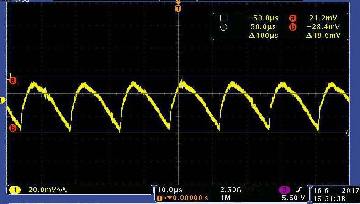Click the -50.0µs cursor time value
This screenshot has width=360, height=204.
[x=263, y=18]
